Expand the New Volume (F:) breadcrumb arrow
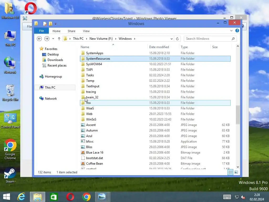Image resolution: width=269 pixels, height=202 pixels. (116, 39)
